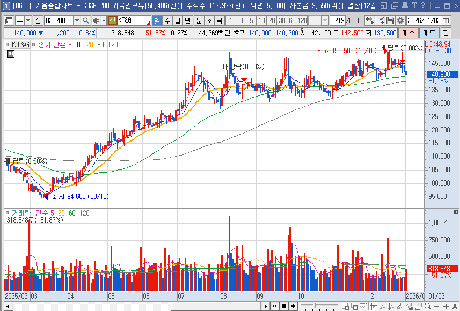Click the A text-size icon in bottom bar
Viewport: 460px width, 311px height.
click(455, 307)
